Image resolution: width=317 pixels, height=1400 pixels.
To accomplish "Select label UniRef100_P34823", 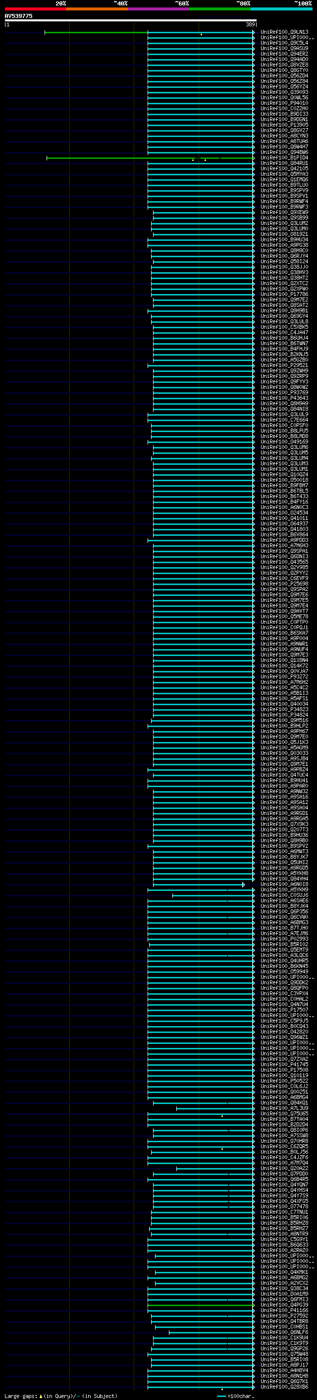I will tap(284, 709).
